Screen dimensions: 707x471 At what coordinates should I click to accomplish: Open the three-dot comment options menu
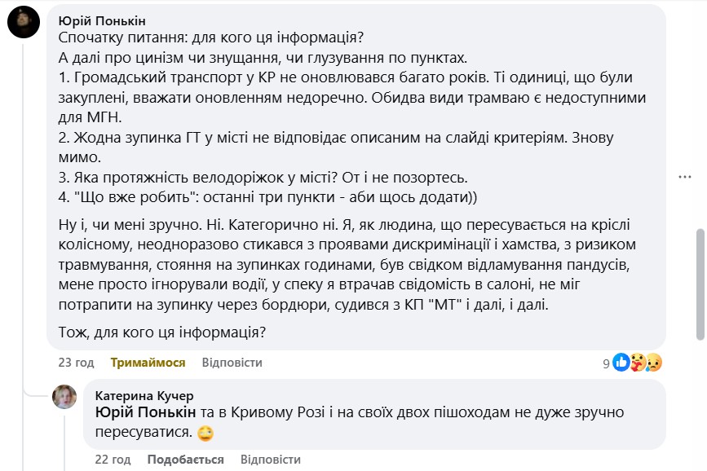pos(686,176)
